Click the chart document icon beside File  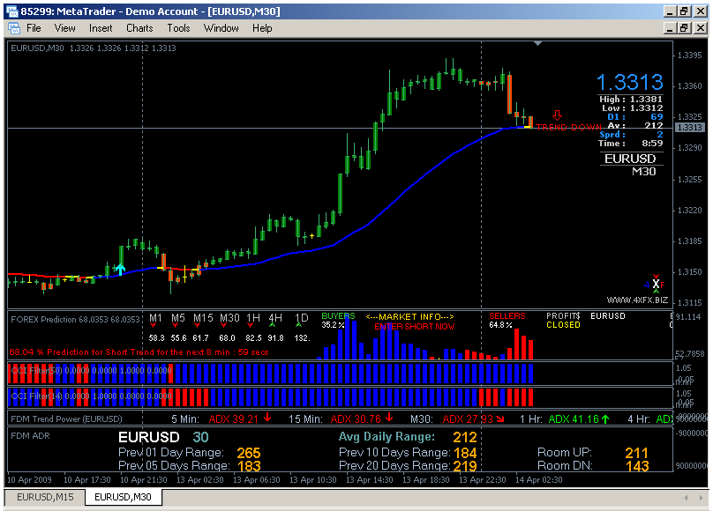14,28
